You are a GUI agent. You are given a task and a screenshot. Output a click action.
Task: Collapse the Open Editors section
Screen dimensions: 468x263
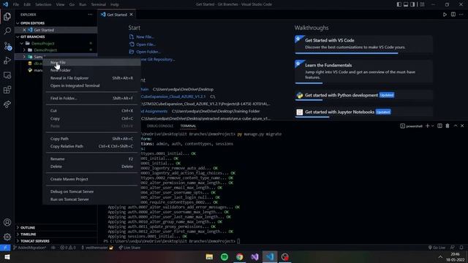click(x=18, y=23)
